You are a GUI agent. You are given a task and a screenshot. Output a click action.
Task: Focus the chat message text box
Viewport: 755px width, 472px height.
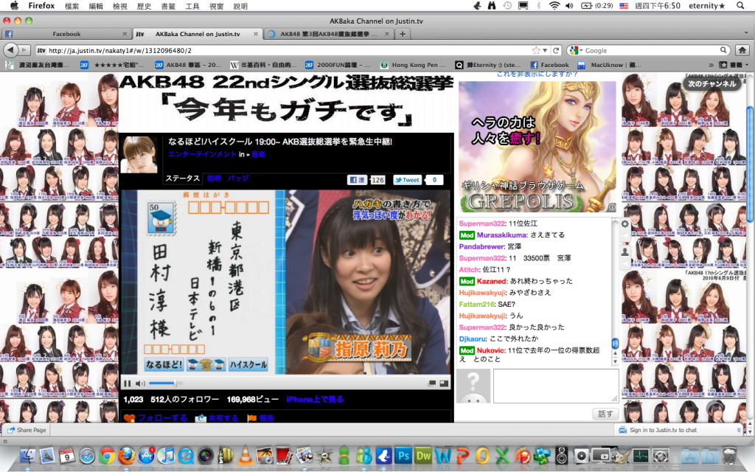click(555, 386)
